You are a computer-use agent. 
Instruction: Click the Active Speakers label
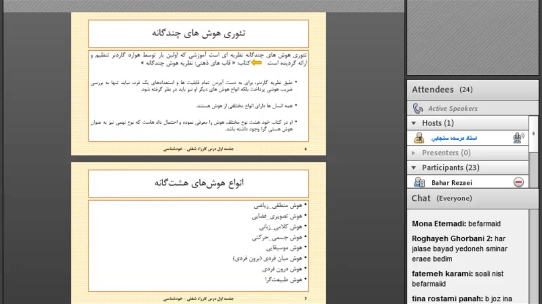click(452, 109)
